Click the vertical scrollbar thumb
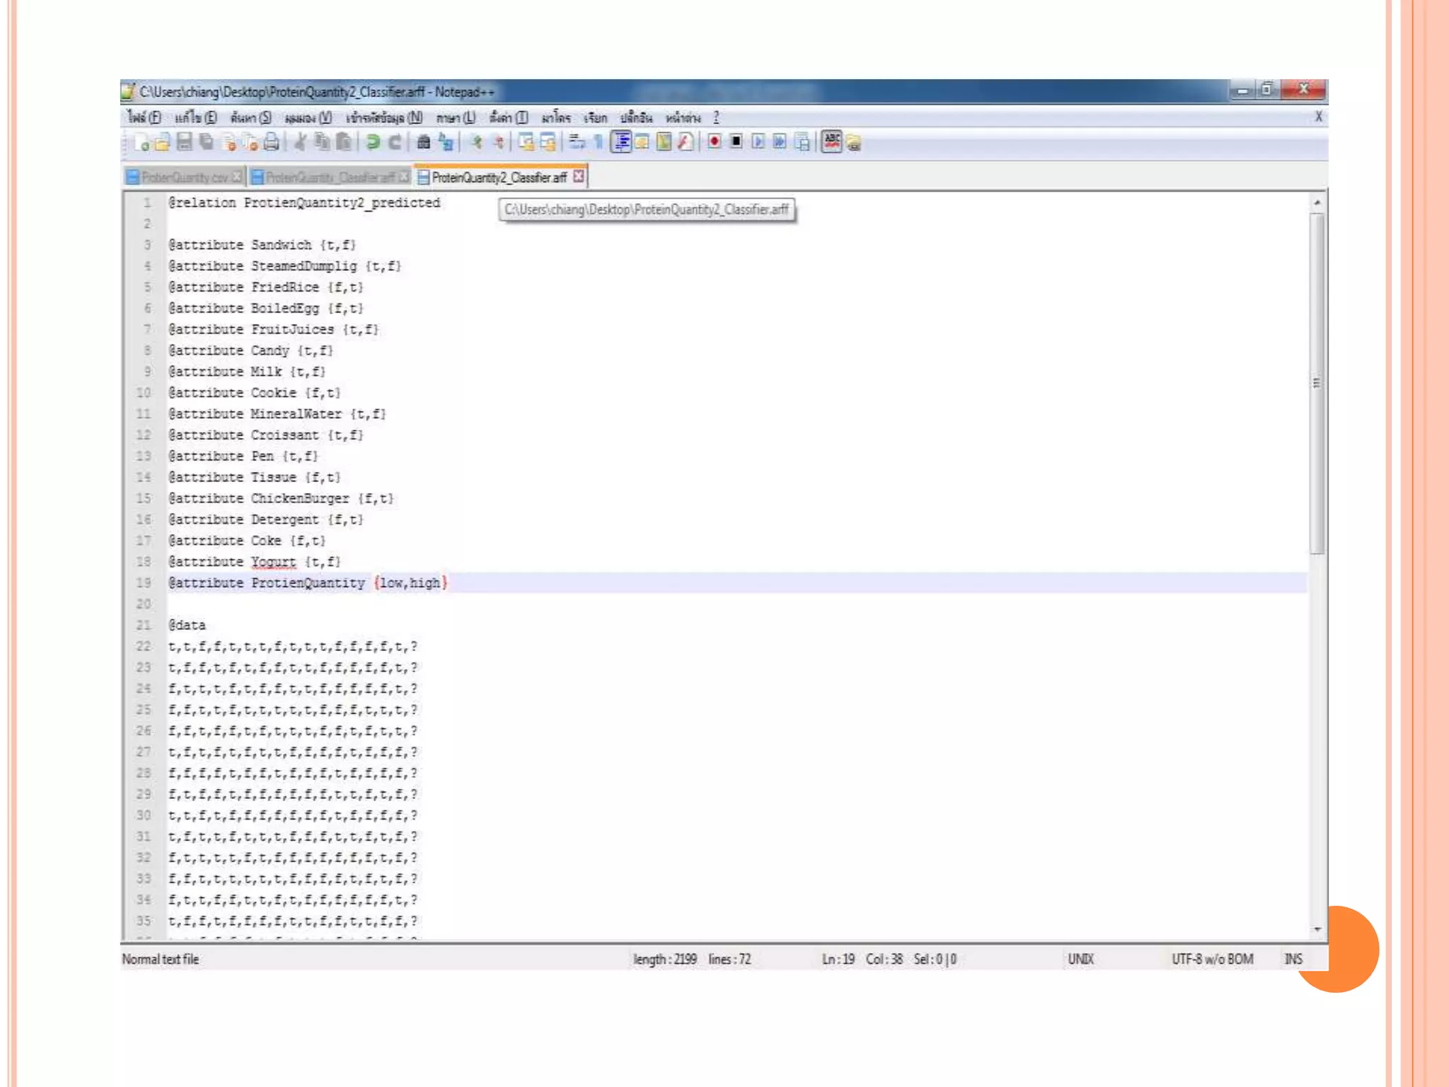Image resolution: width=1449 pixels, height=1087 pixels. click(1317, 382)
